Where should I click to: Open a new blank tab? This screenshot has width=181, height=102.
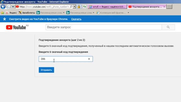point(169,7)
